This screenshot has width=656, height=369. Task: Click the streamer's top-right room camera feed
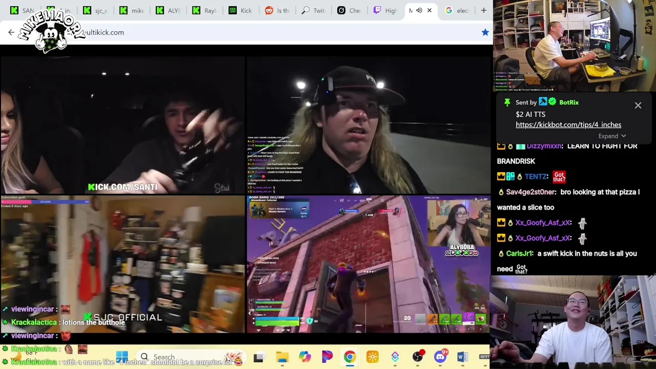click(574, 46)
